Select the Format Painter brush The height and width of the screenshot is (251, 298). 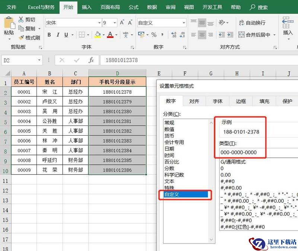pyautogui.click(x=21, y=38)
